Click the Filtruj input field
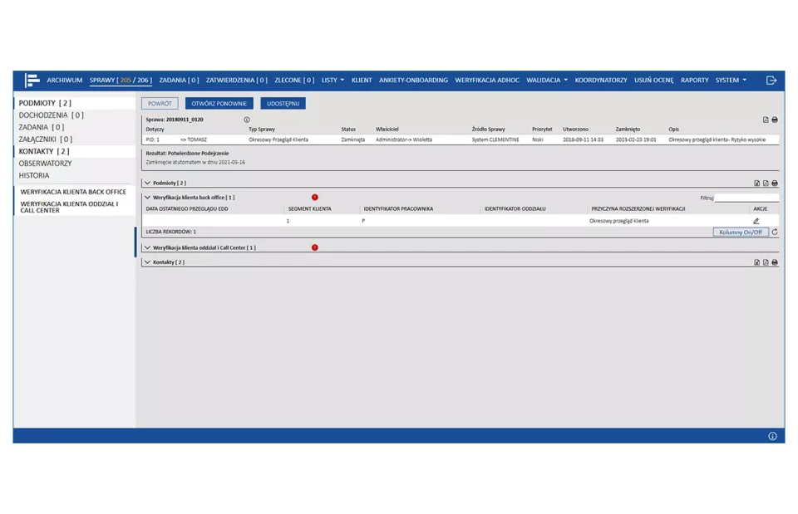This screenshot has height=514, width=798. (746, 198)
